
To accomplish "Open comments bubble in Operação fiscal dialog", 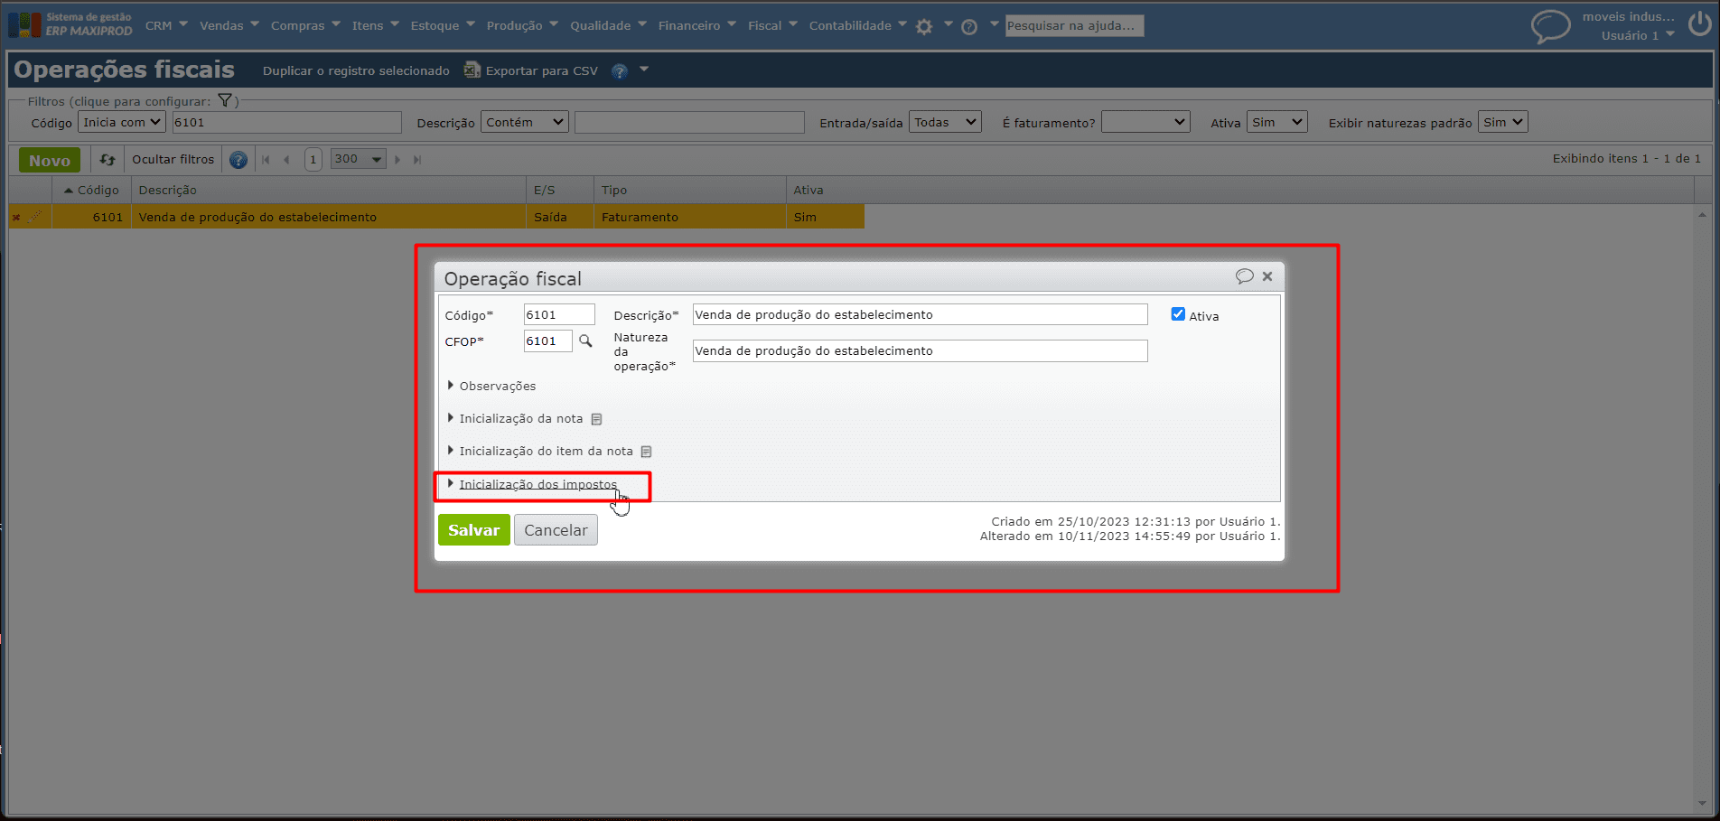I will click(x=1244, y=276).
